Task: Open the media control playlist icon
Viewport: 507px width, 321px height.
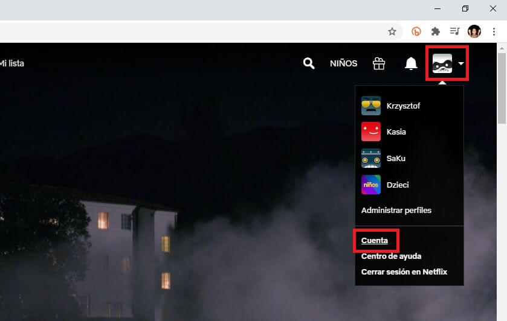Action: (x=454, y=31)
